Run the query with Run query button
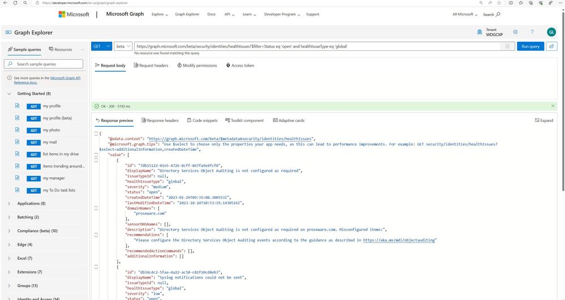Image resolution: width=565 pixels, height=300 pixels. pyautogui.click(x=531, y=46)
